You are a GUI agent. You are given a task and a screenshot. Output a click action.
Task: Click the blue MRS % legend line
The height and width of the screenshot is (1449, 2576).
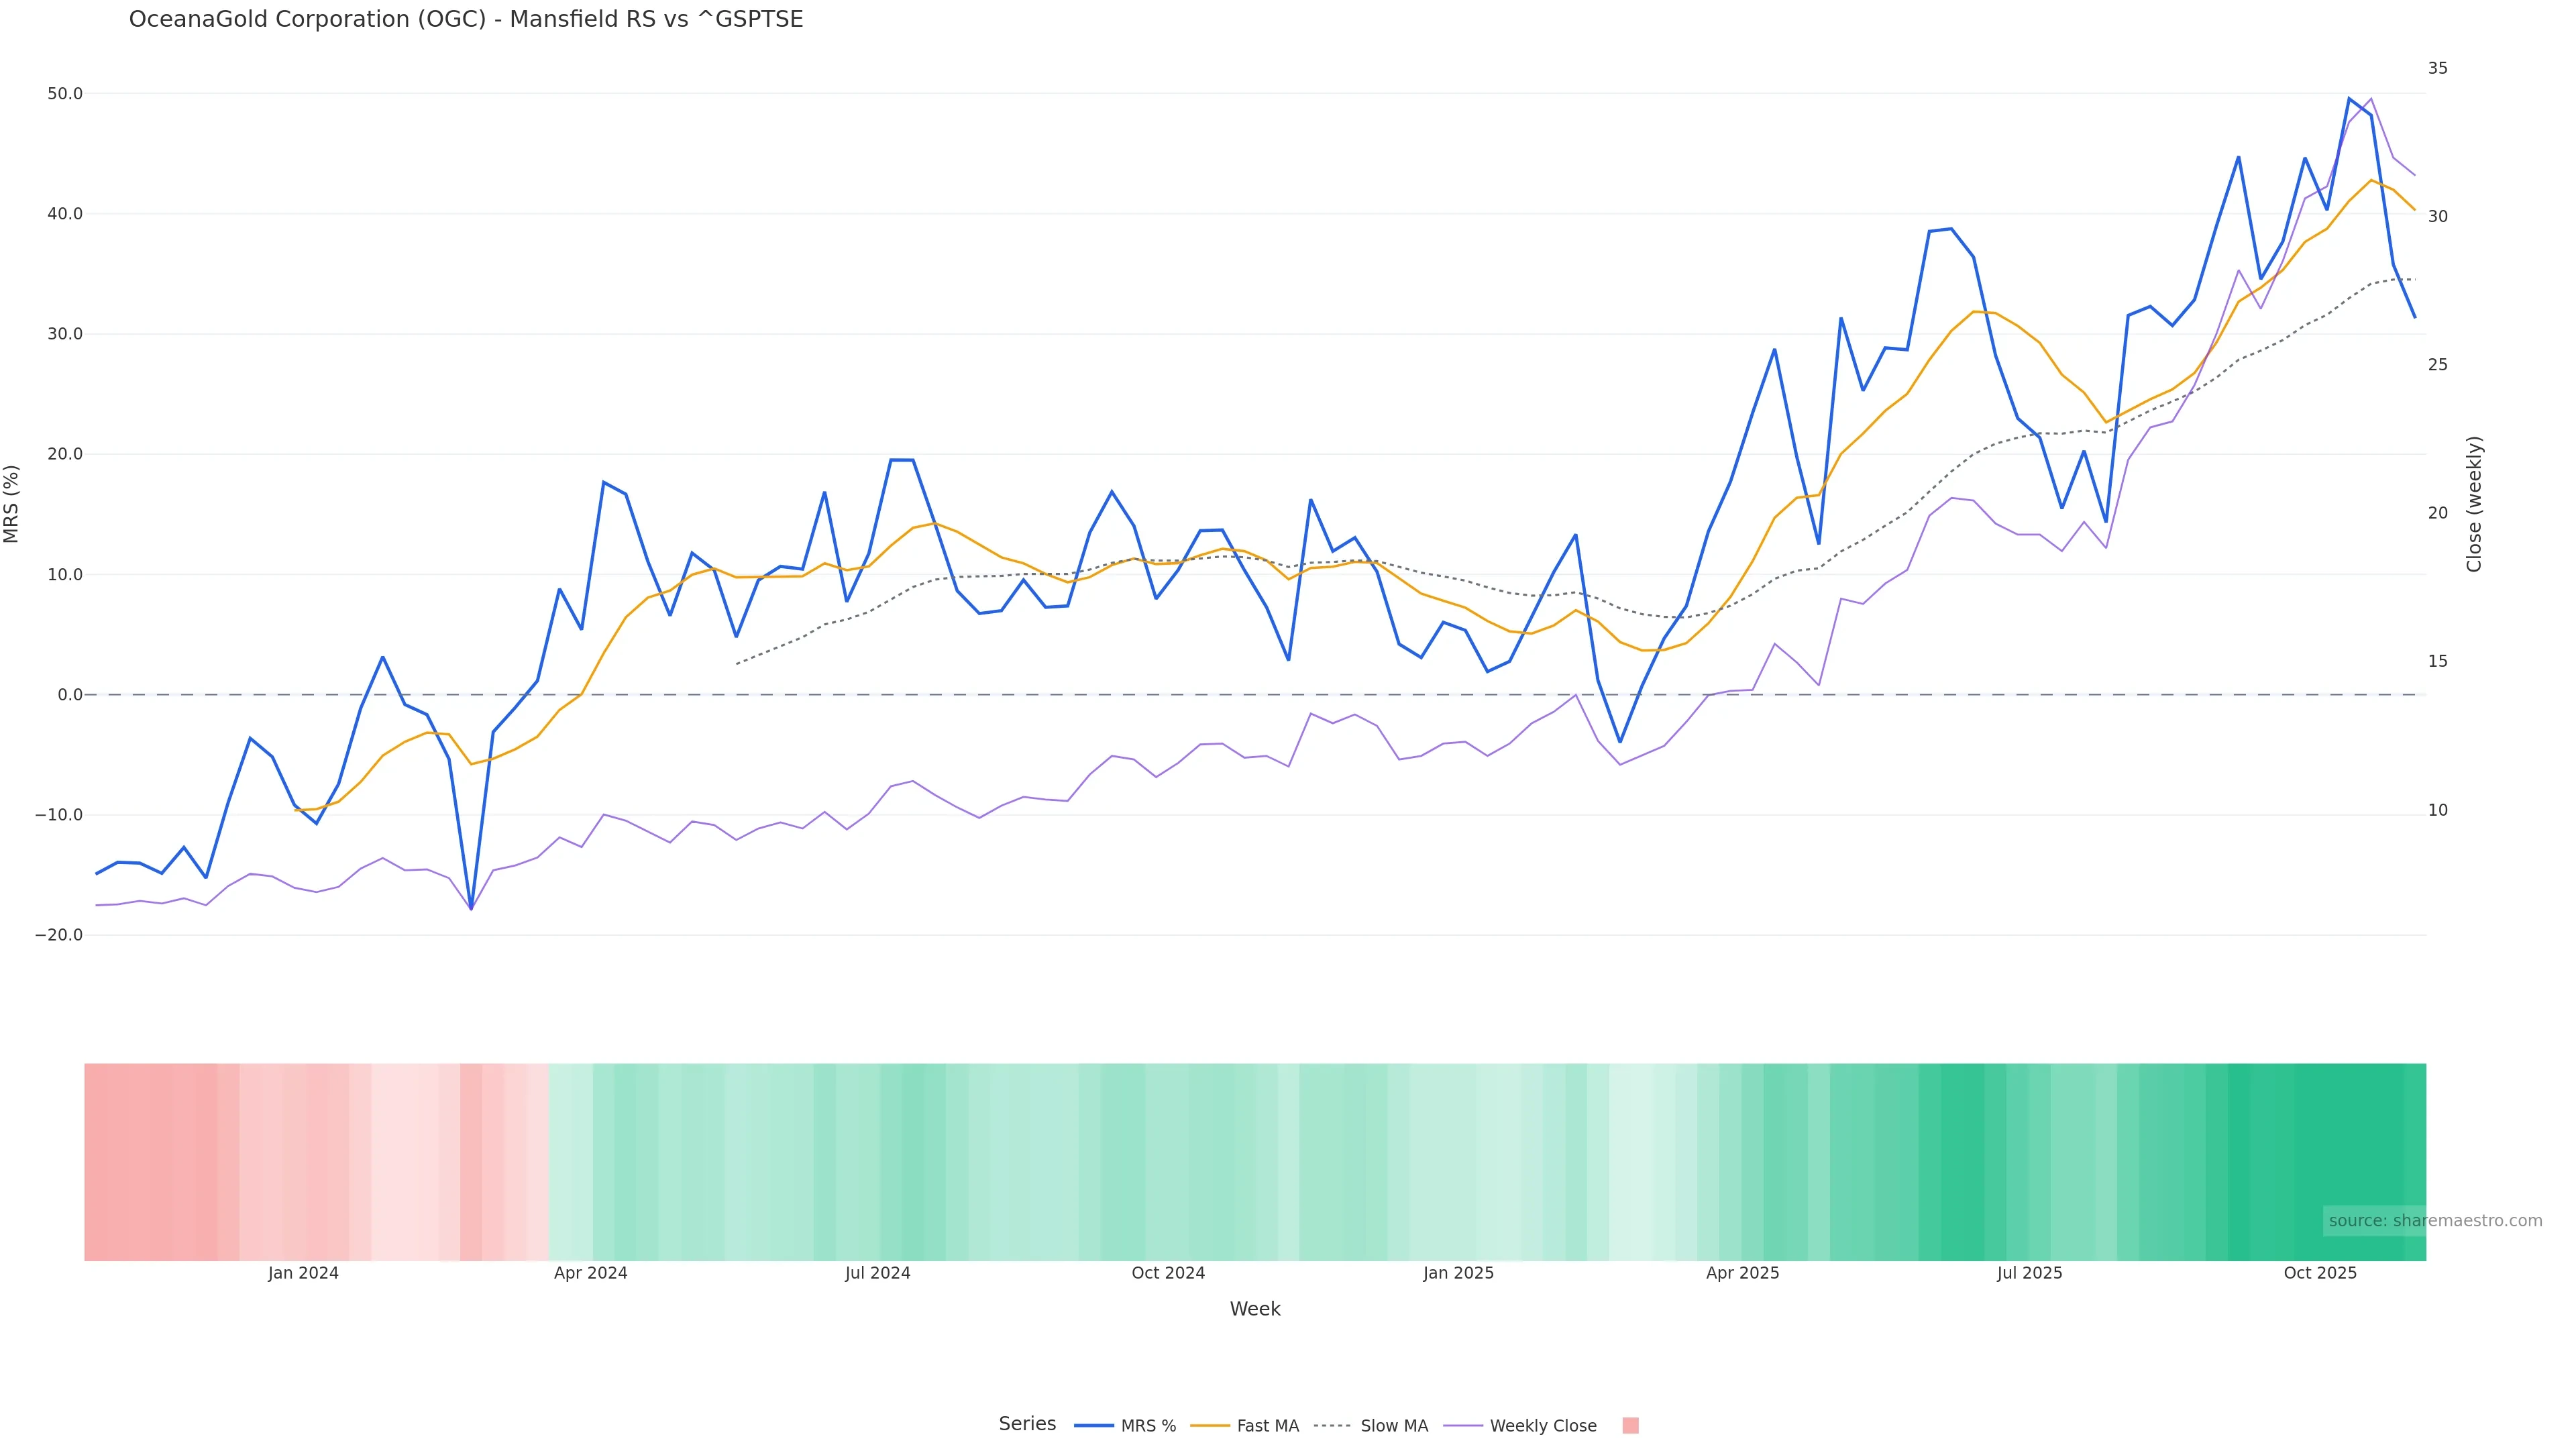tap(1094, 1426)
